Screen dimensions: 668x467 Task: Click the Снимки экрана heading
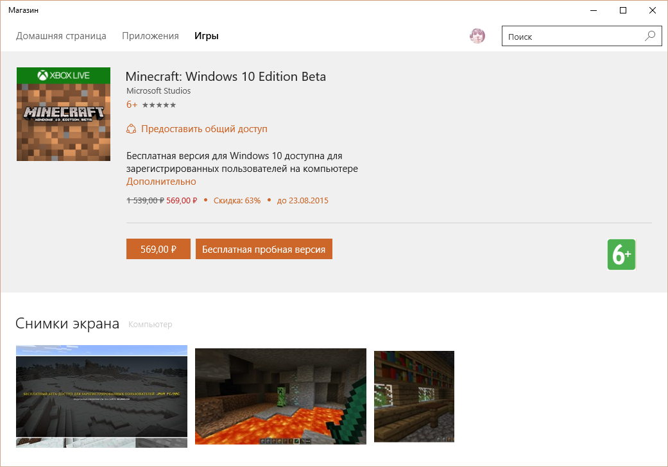(x=67, y=323)
